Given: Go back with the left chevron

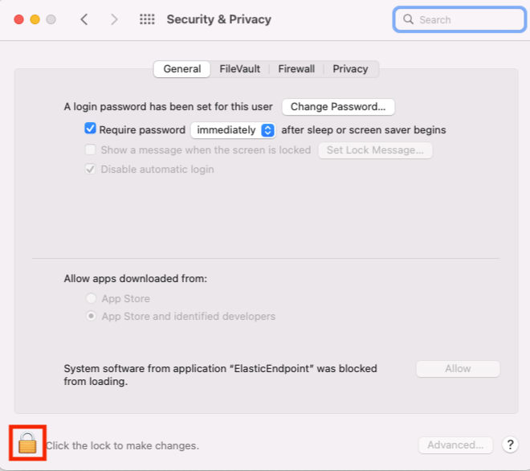Looking at the screenshot, I should [x=84, y=19].
